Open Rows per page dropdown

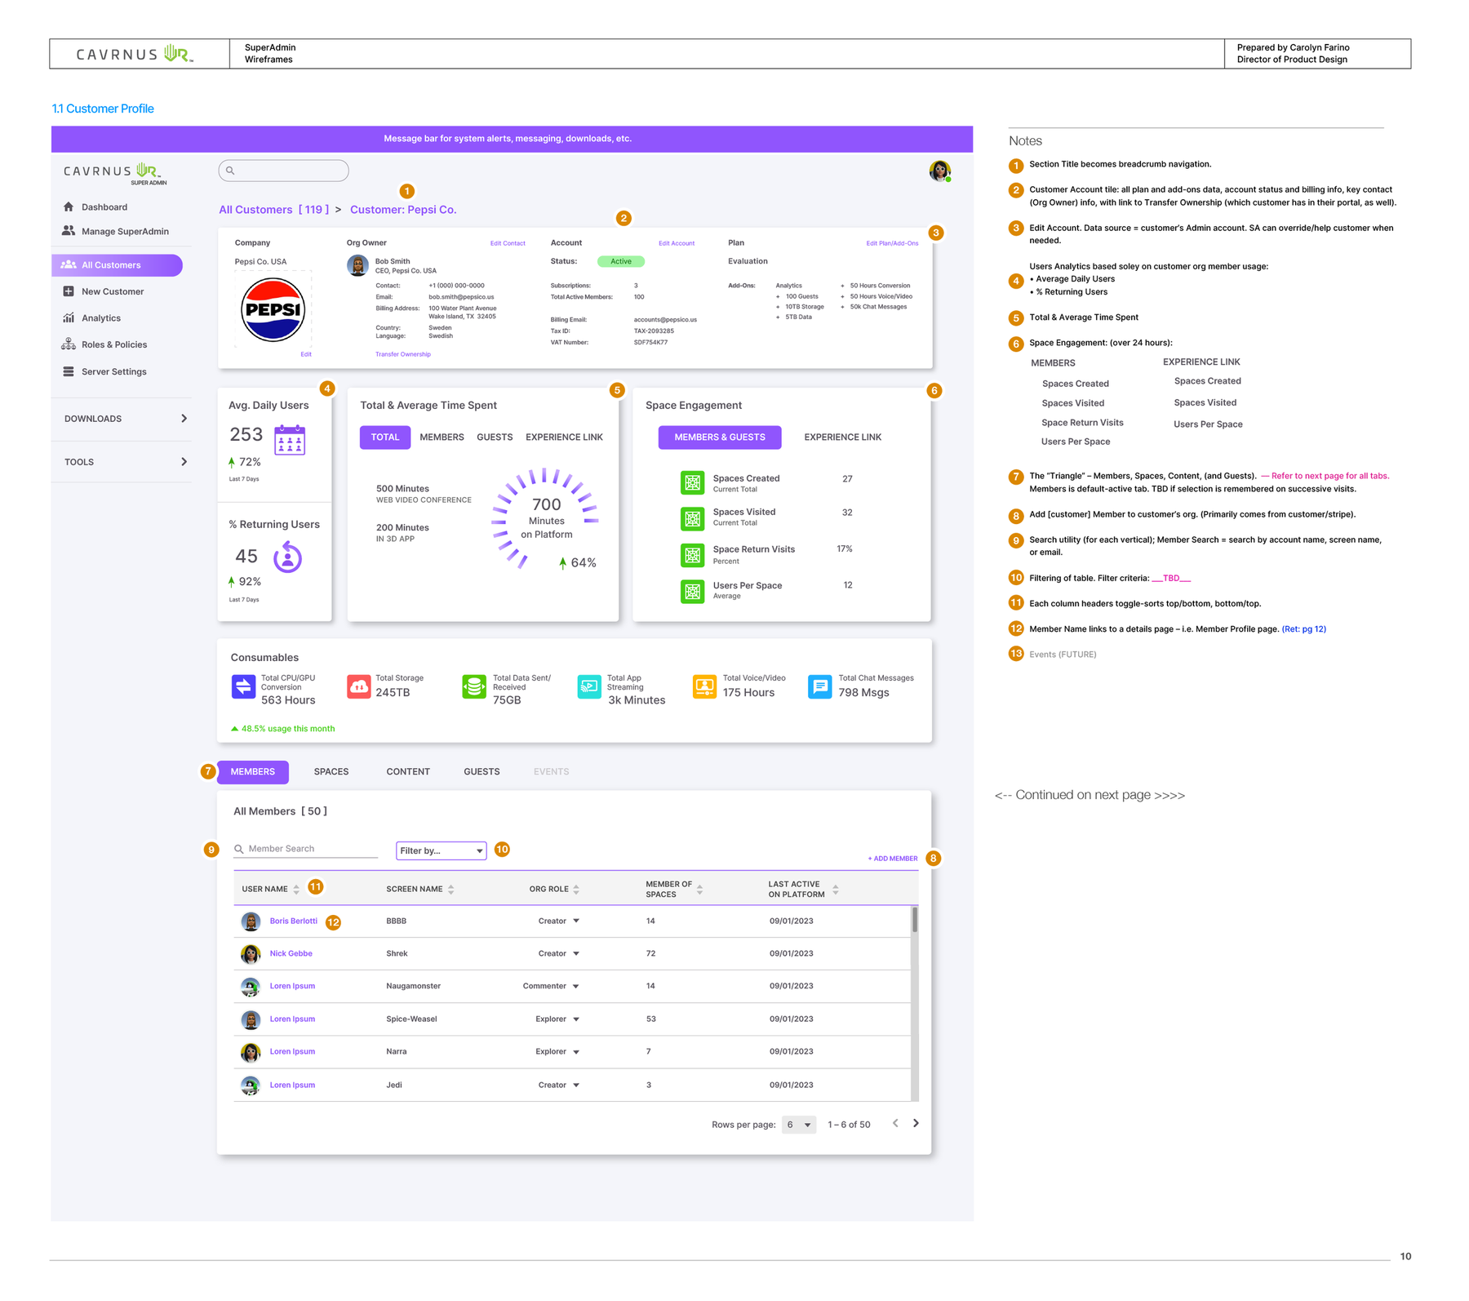tap(798, 1125)
